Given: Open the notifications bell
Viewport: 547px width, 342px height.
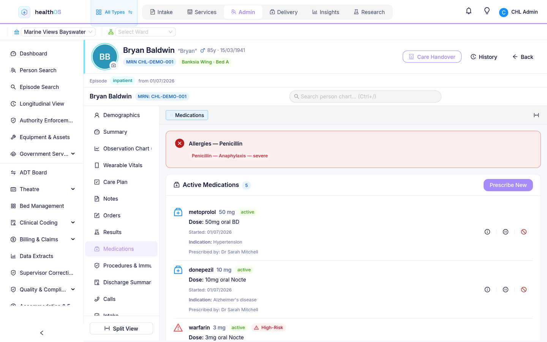Looking at the screenshot, I should click(469, 11).
